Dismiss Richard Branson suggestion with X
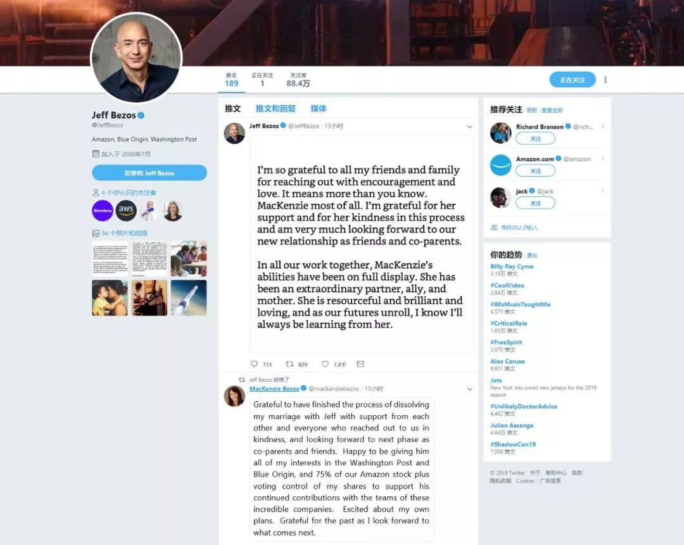The width and height of the screenshot is (684, 545). [603, 127]
